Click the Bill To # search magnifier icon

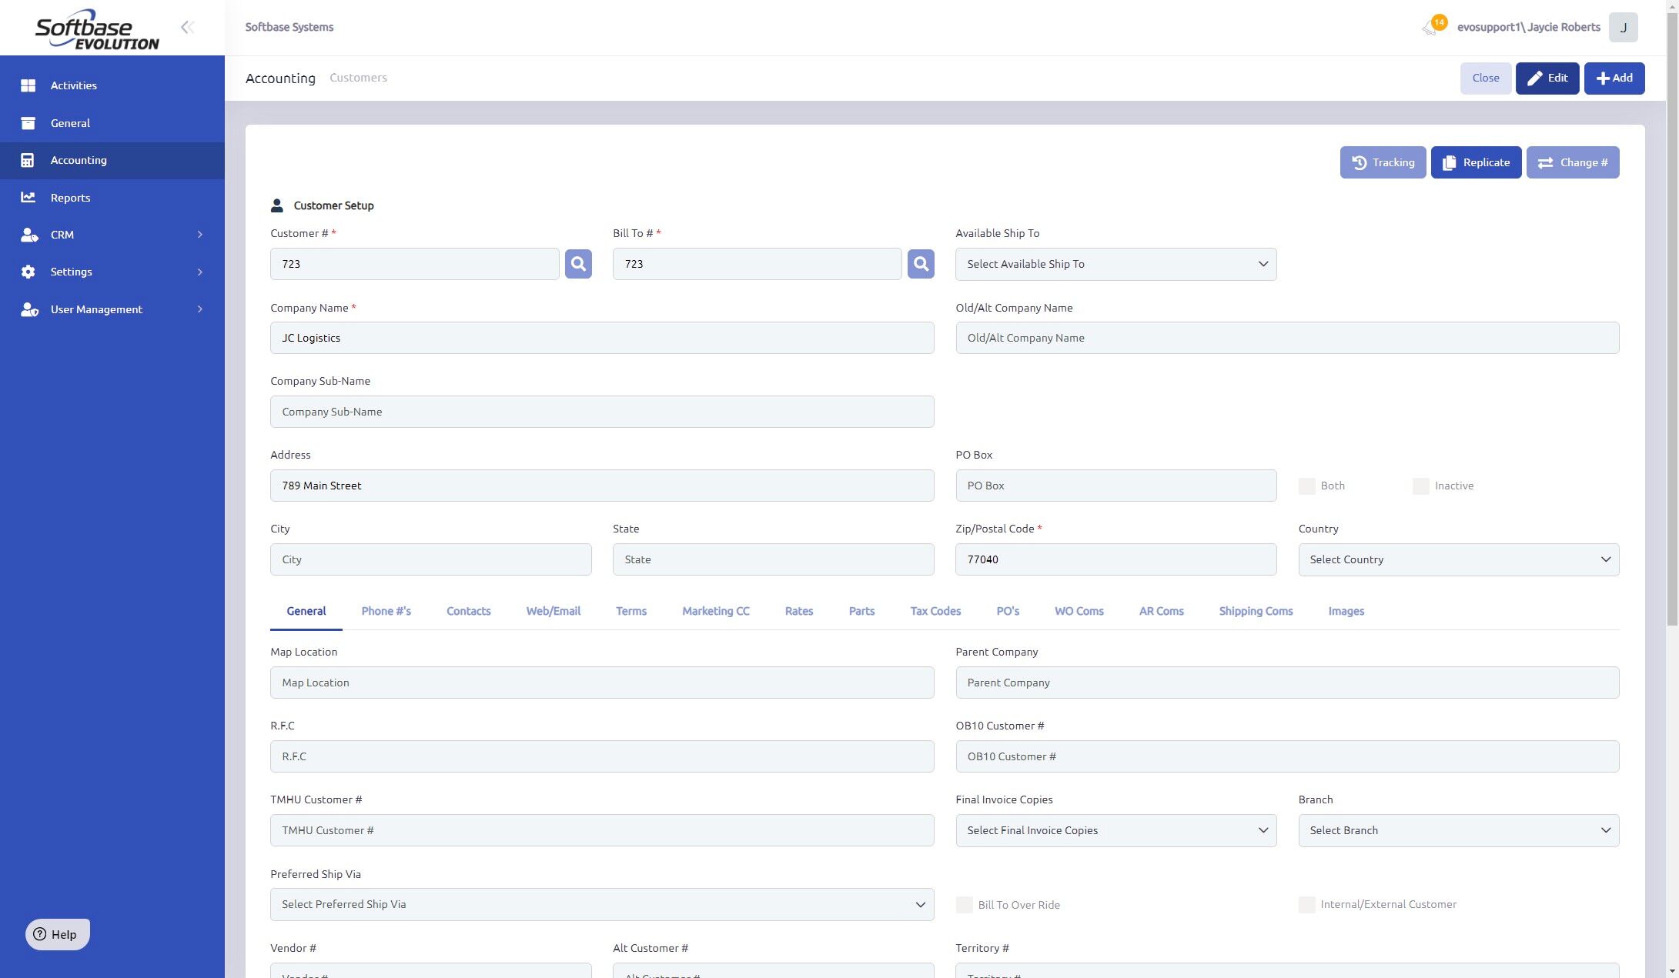tap(921, 264)
